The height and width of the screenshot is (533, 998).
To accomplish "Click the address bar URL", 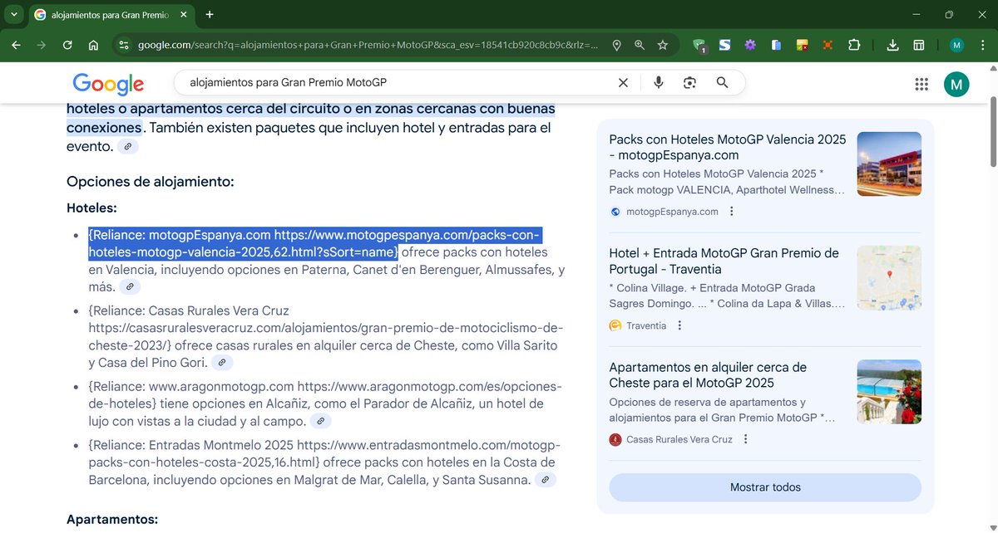I will click(368, 46).
